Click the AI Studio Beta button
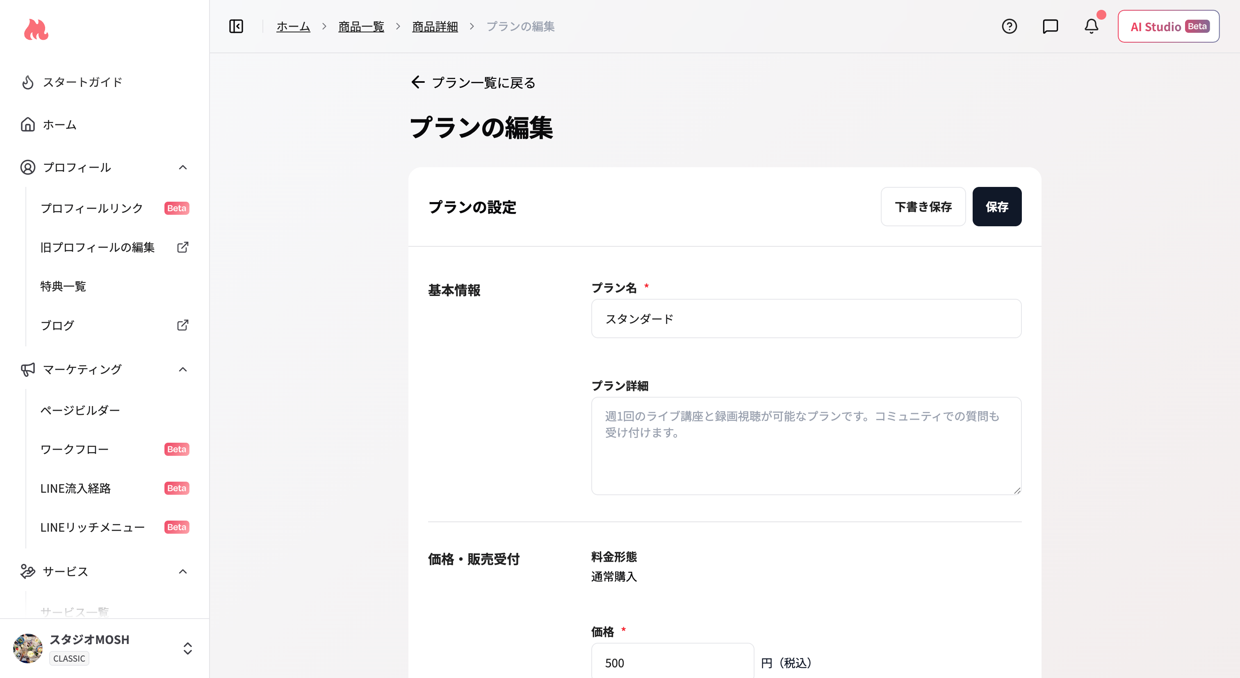 [1168, 27]
